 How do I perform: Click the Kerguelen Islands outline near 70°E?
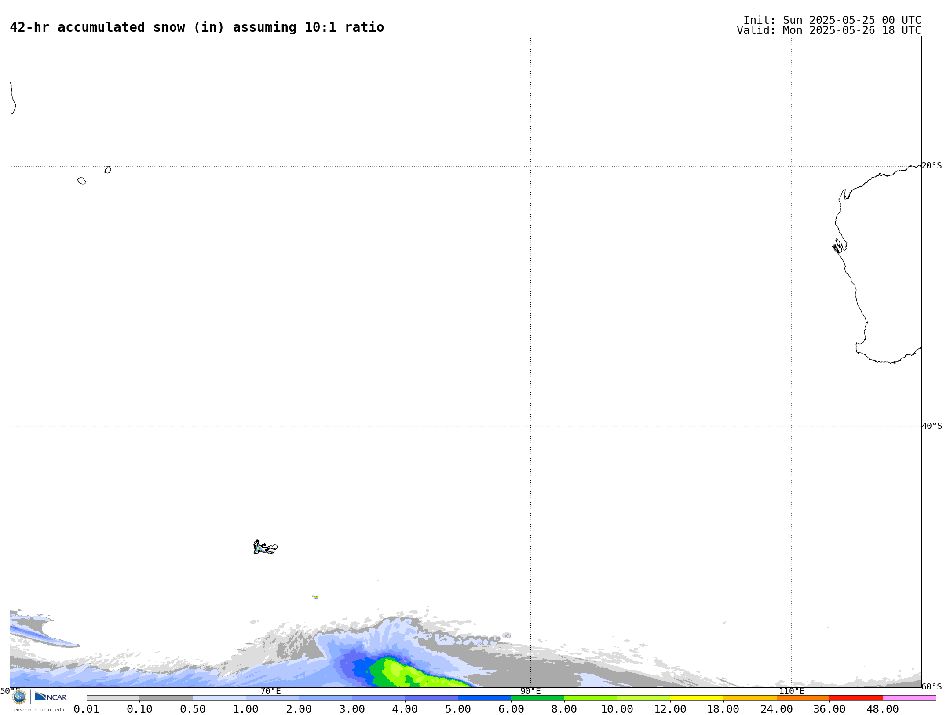point(265,547)
